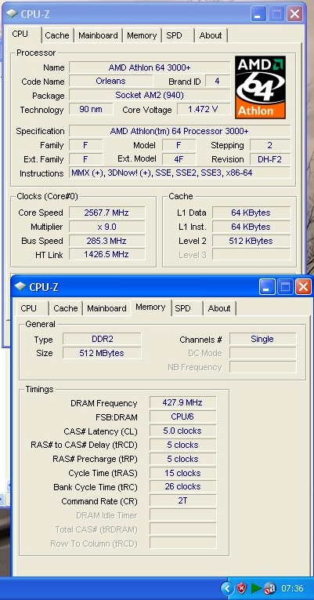The image size is (314, 600).
Task: Click the Brand ID value 4
Action: tap(218, 81)
